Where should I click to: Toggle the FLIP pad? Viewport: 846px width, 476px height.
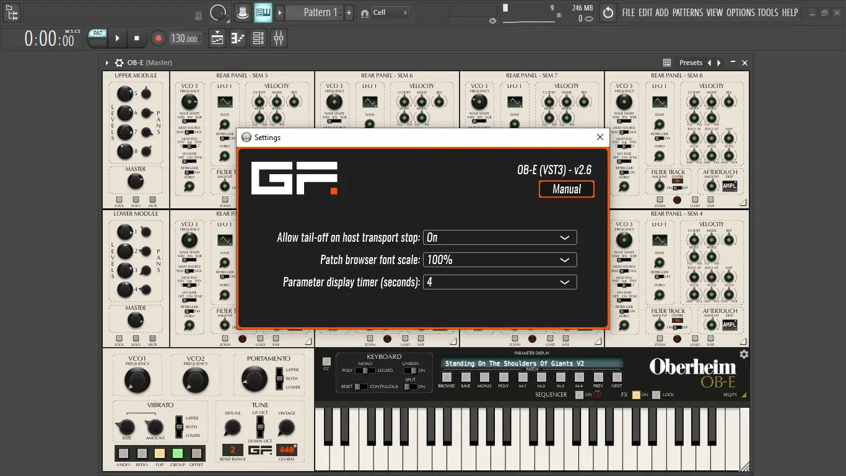(x=160, y=453)
